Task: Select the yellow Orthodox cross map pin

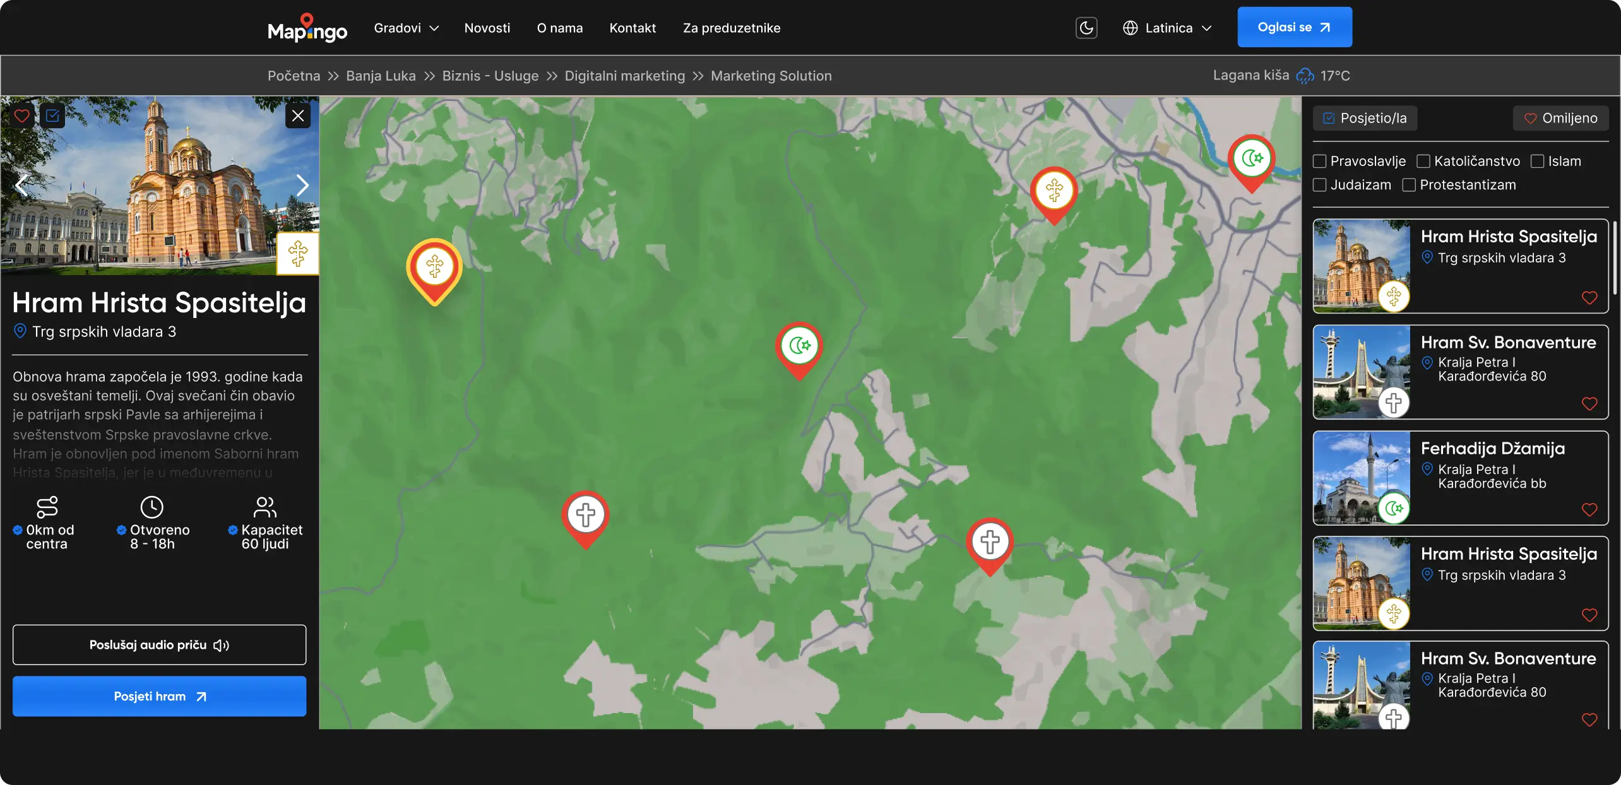Action: click(434, 268)
